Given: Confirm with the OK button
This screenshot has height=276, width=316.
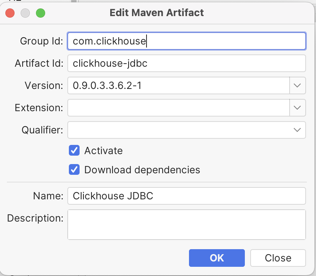Looking at the screenshot, I should click(217, 258).
